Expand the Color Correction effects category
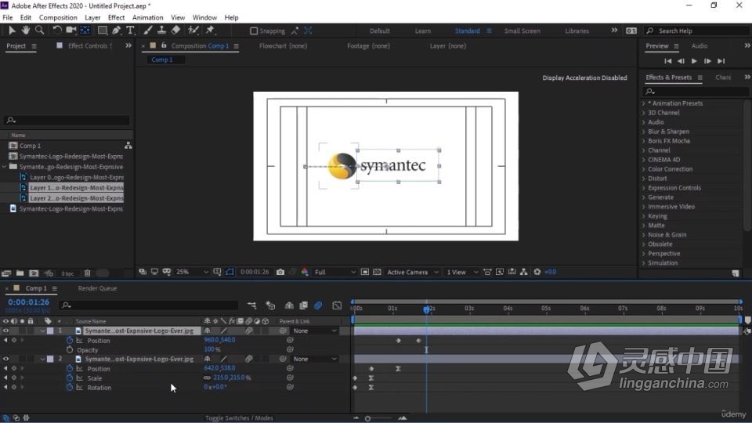Screen dimensions: 752x423 tap(644, 169)
